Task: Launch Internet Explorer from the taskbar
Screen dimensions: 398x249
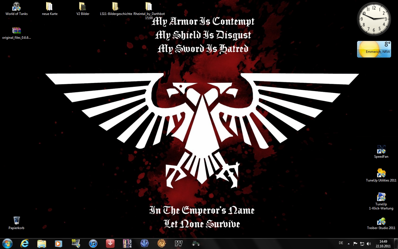Action: (25, 243)
